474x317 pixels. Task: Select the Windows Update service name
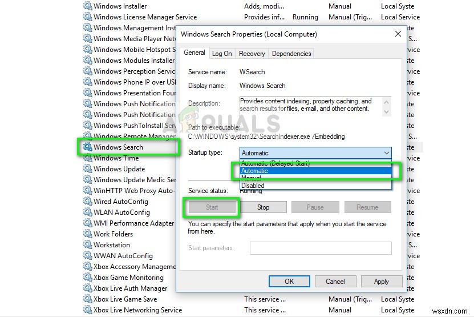pos(119,169)
